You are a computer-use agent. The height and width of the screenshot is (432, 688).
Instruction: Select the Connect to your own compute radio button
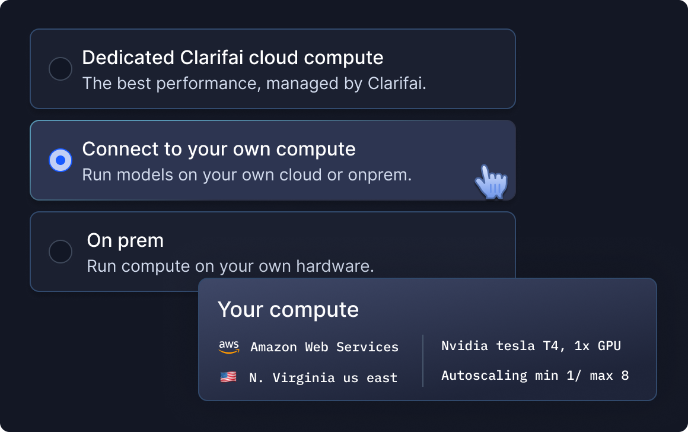tap(60, 160)
